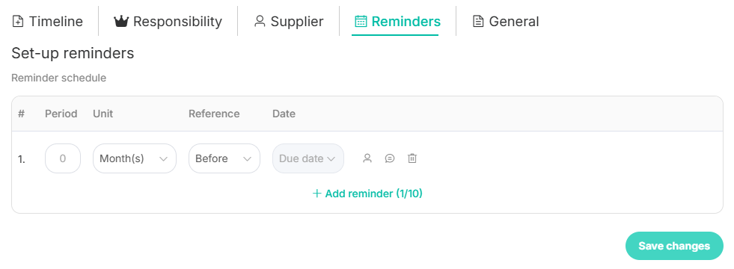Focus the Period number input field
Screen dimensions: 734x269
63,158
